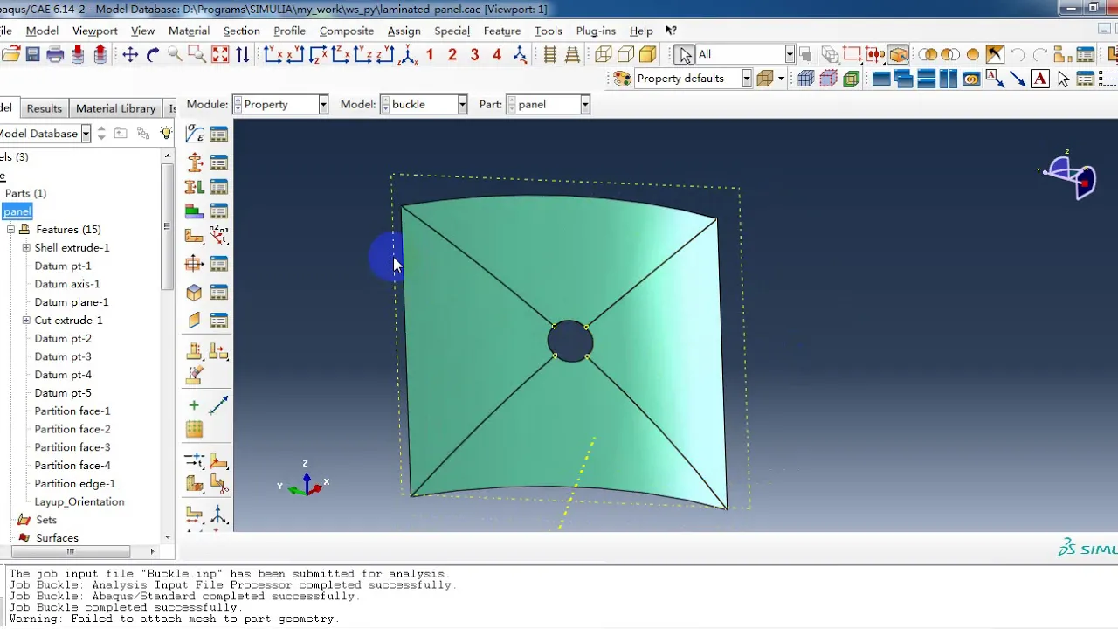Open the Material Manager icon
Viewport: 1118px width, 629px height.
[x=218, y=134]
